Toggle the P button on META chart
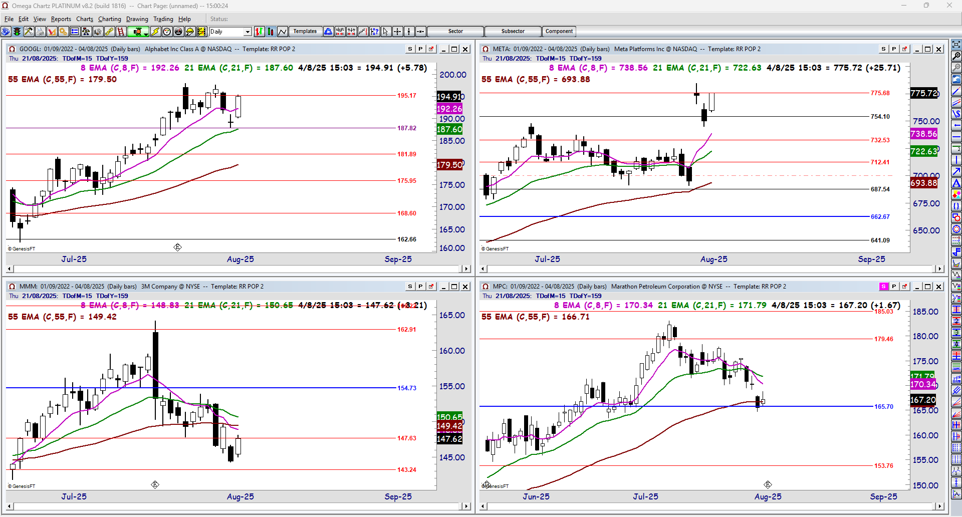Image resolution: width=962 pixels, height=517 pixels. click(x=894, y=49)
